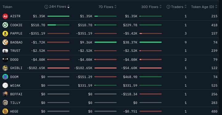Viewport: 222px width, 115px height.
Task: Click the Token column header
Action: [x=7, y=7]
